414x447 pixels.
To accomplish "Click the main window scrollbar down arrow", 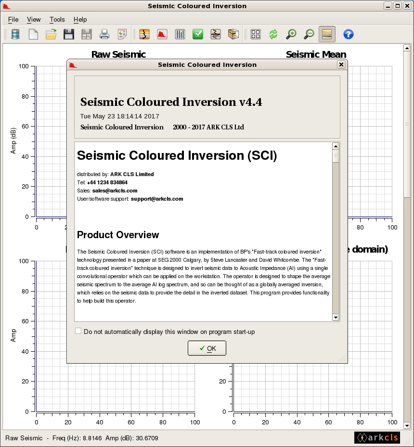I will click(407, 426).
